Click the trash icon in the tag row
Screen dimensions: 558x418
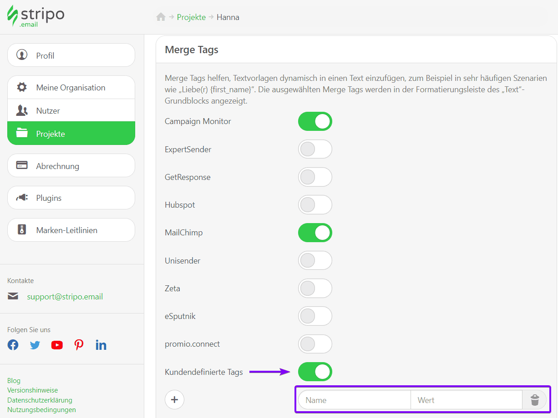(x=535, y=400)
